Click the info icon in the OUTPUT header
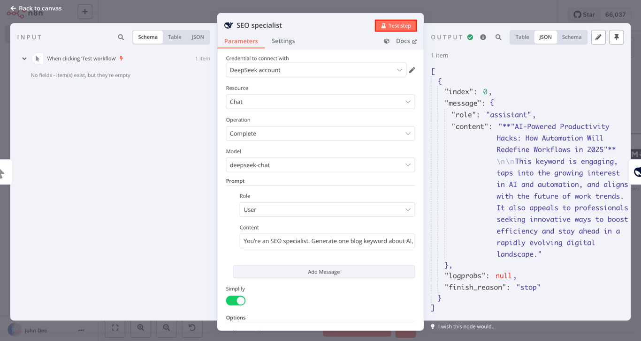Image resolution: width=641 pixels, height=341 pixels. point(483,37)
